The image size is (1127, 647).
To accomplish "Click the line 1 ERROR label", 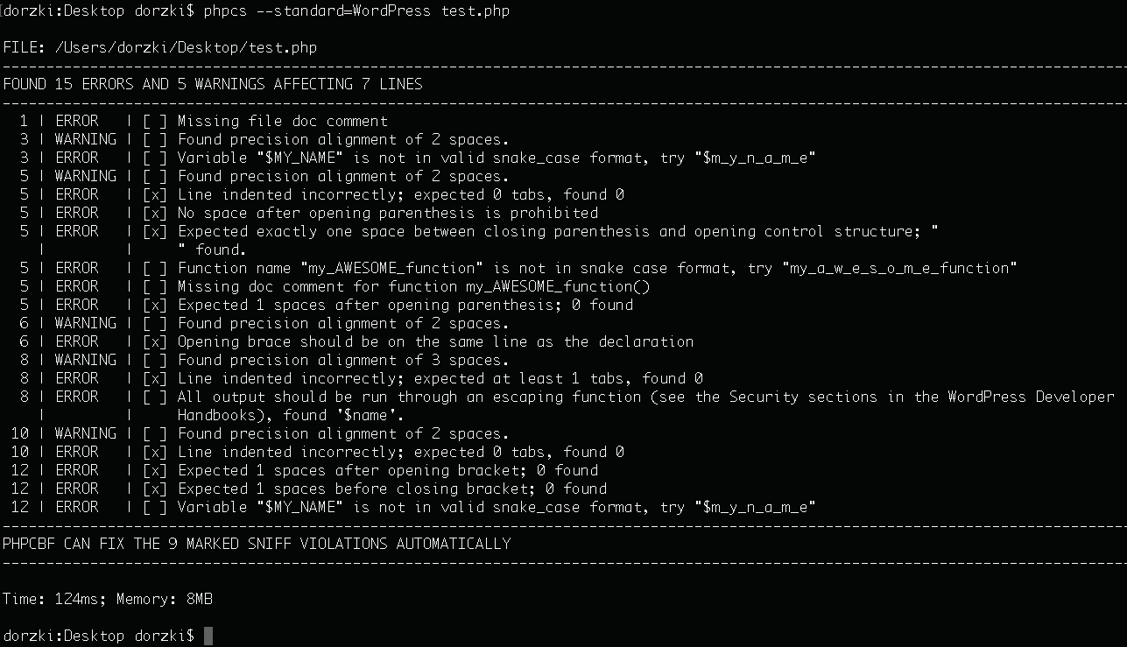I will (77, 121).
